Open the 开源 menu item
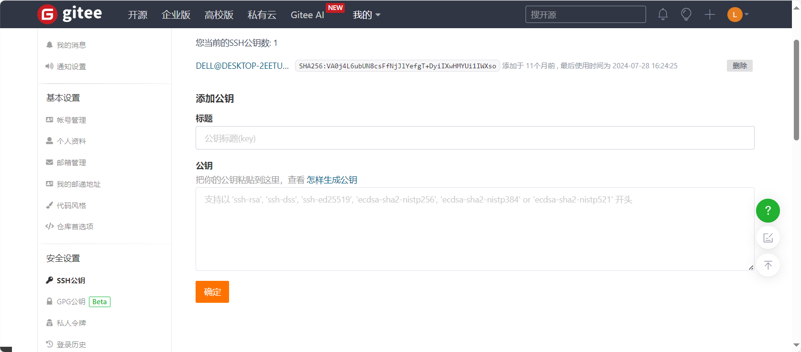This screenshot has height=352, width=801. (138, 15)
